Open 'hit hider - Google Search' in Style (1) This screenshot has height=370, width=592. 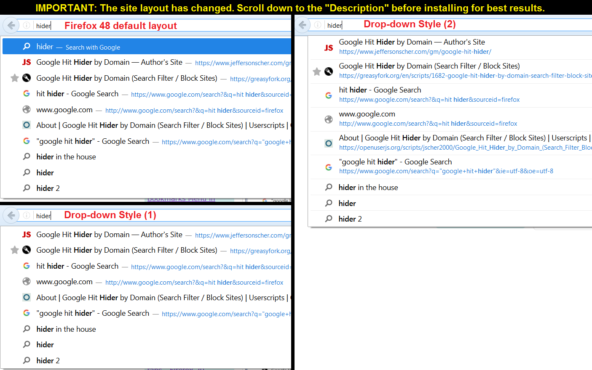click(x=78, y=266)
